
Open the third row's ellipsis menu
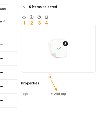pos(2,72)
